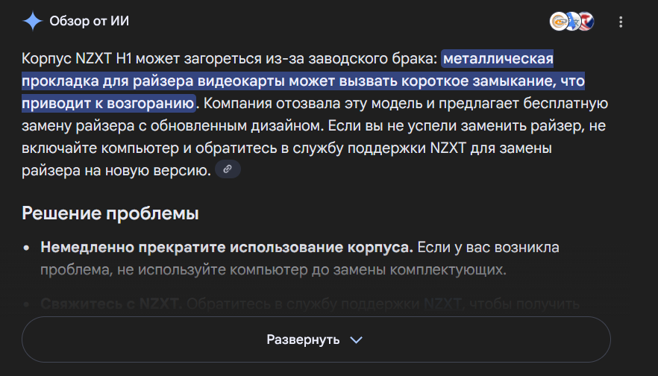This screenshot has width=658, height=376.
Task: Click the source link chip after paragraph
Action: (228, 169)
